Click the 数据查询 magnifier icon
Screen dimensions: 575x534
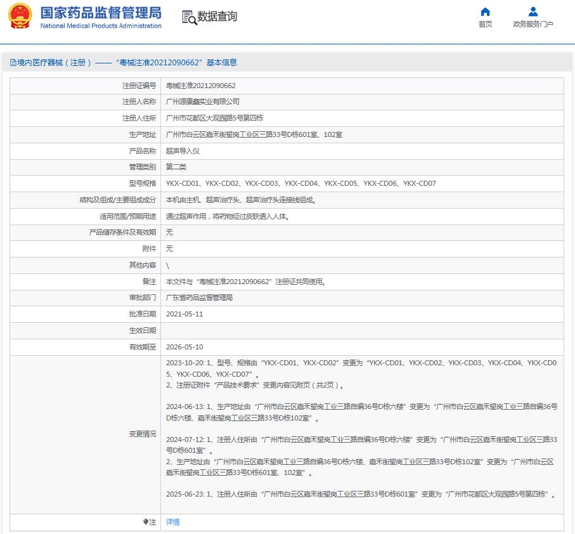(x=189, y=17)
